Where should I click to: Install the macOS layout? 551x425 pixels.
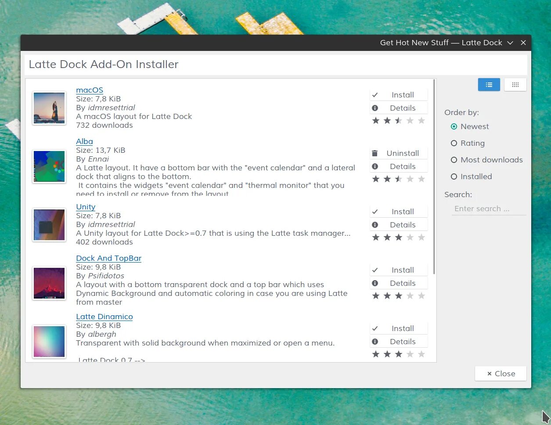(x=399, y=95)
